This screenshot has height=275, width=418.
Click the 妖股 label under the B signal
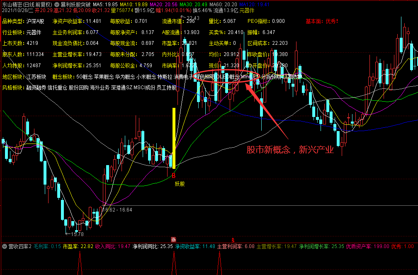pyautogui.click(x=180, y=184)
